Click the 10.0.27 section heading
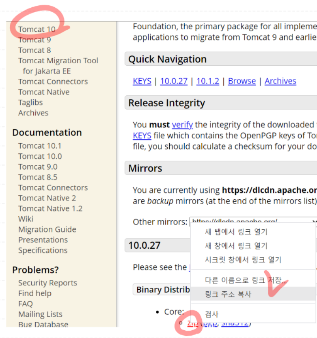This screenshot has width=317, height=338. pos(144,245)
